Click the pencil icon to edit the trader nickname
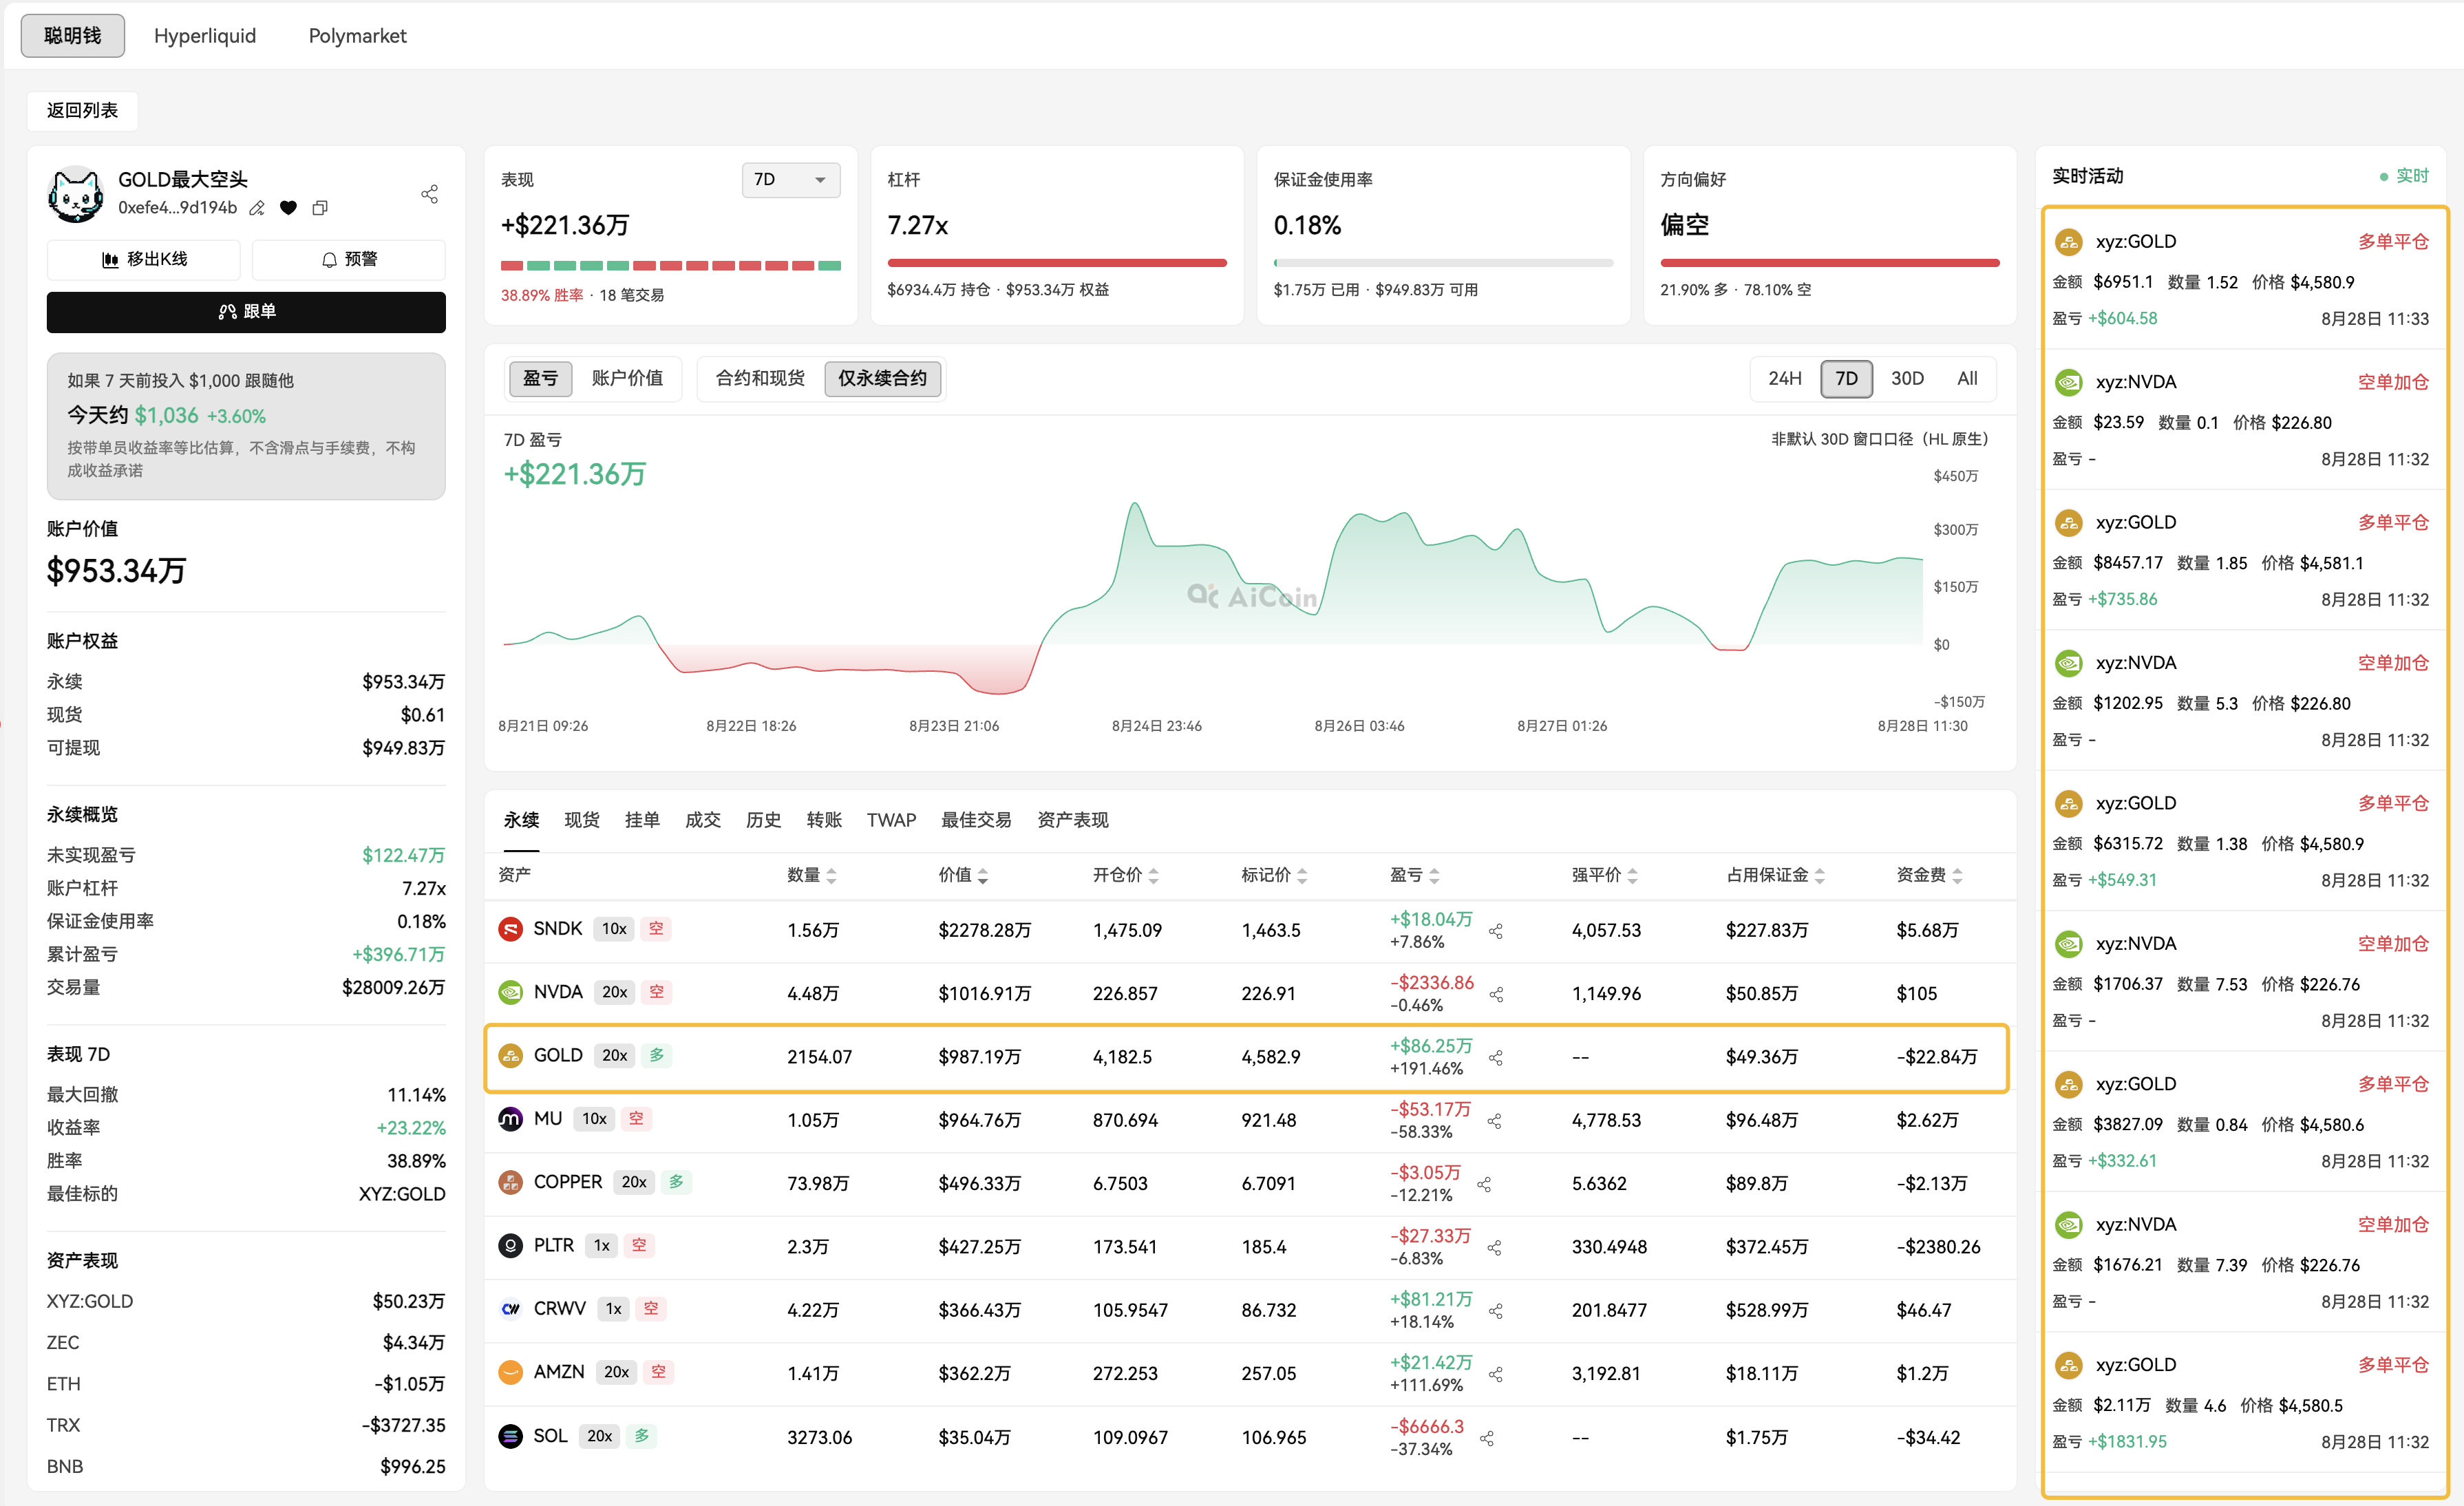 click(257, 208)
